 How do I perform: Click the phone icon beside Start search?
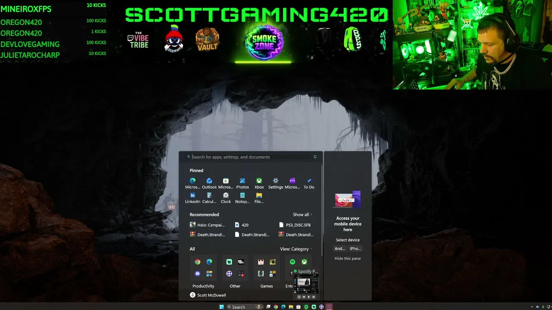pyautogui.click(x=315, y=157)
